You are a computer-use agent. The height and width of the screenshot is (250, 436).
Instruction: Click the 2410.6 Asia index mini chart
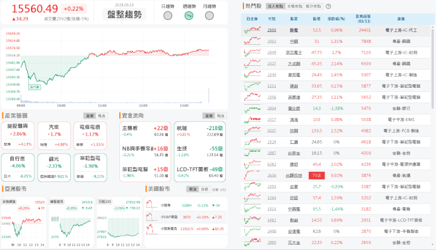71,223
